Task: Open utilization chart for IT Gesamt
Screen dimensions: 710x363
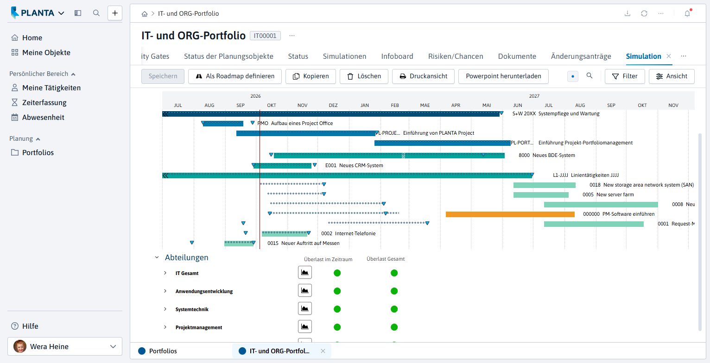Action: pos(305,272)
